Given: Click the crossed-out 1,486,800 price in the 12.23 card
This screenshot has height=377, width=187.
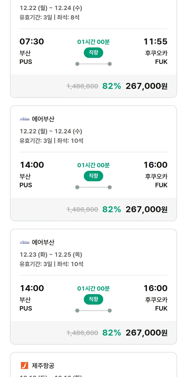Looking at the screenshot, I should pos(82,333).
